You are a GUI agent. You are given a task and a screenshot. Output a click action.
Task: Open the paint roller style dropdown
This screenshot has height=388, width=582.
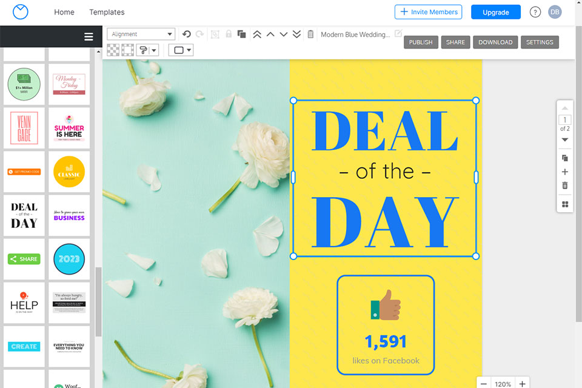tap(148, 50)
